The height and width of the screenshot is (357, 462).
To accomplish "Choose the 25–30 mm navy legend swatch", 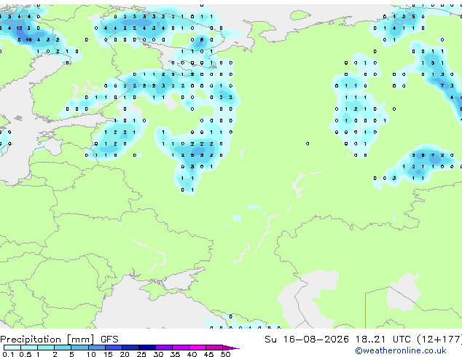I will coord(146,348).
